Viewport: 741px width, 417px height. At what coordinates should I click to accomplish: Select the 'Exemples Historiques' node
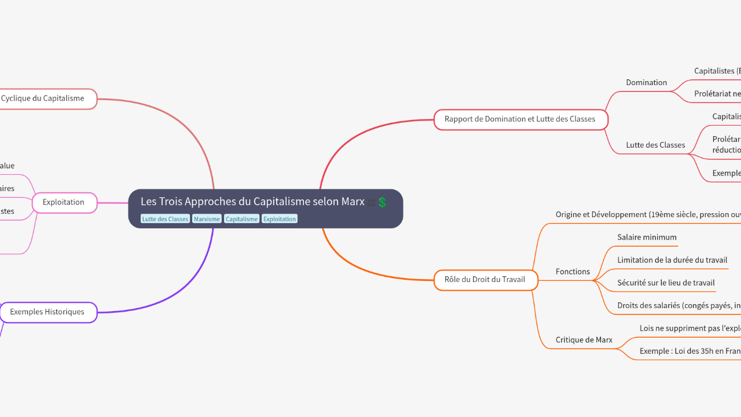[x=47, y=312]
